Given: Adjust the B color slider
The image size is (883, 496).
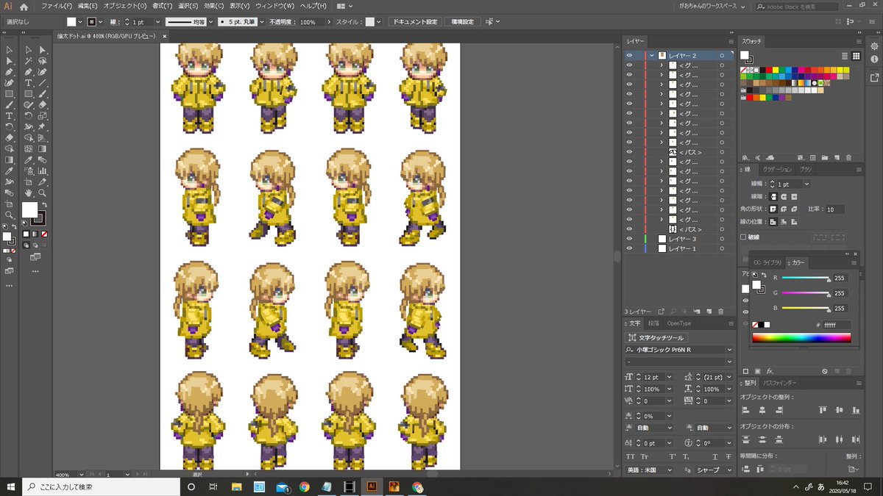Looking at the screenshot, I should pos(806,308).
